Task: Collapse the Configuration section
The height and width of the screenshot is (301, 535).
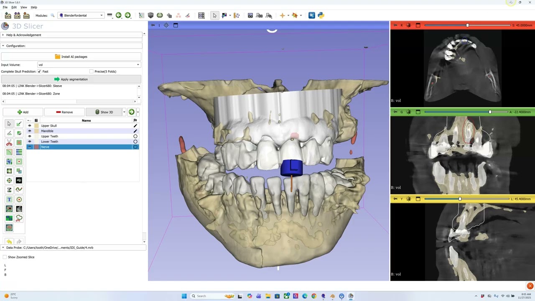Action: pyautogui.click(x=71, y=46)
